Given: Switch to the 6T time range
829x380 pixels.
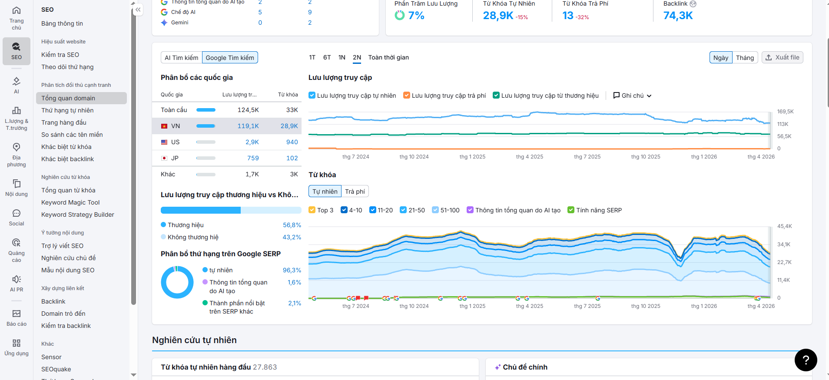Looking at the screenshot, I should click(327, 57).
